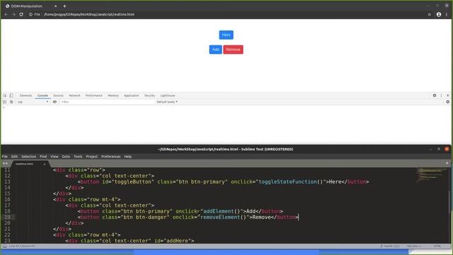Click the Line and Column status text

coord(22,246)
